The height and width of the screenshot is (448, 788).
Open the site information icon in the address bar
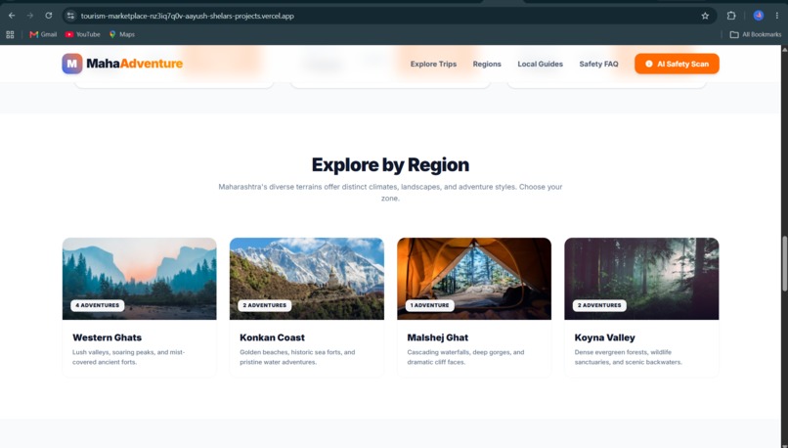pos(70,16)
